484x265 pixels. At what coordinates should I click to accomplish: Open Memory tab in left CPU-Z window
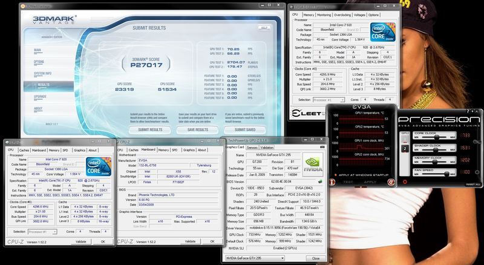point(54,150)
